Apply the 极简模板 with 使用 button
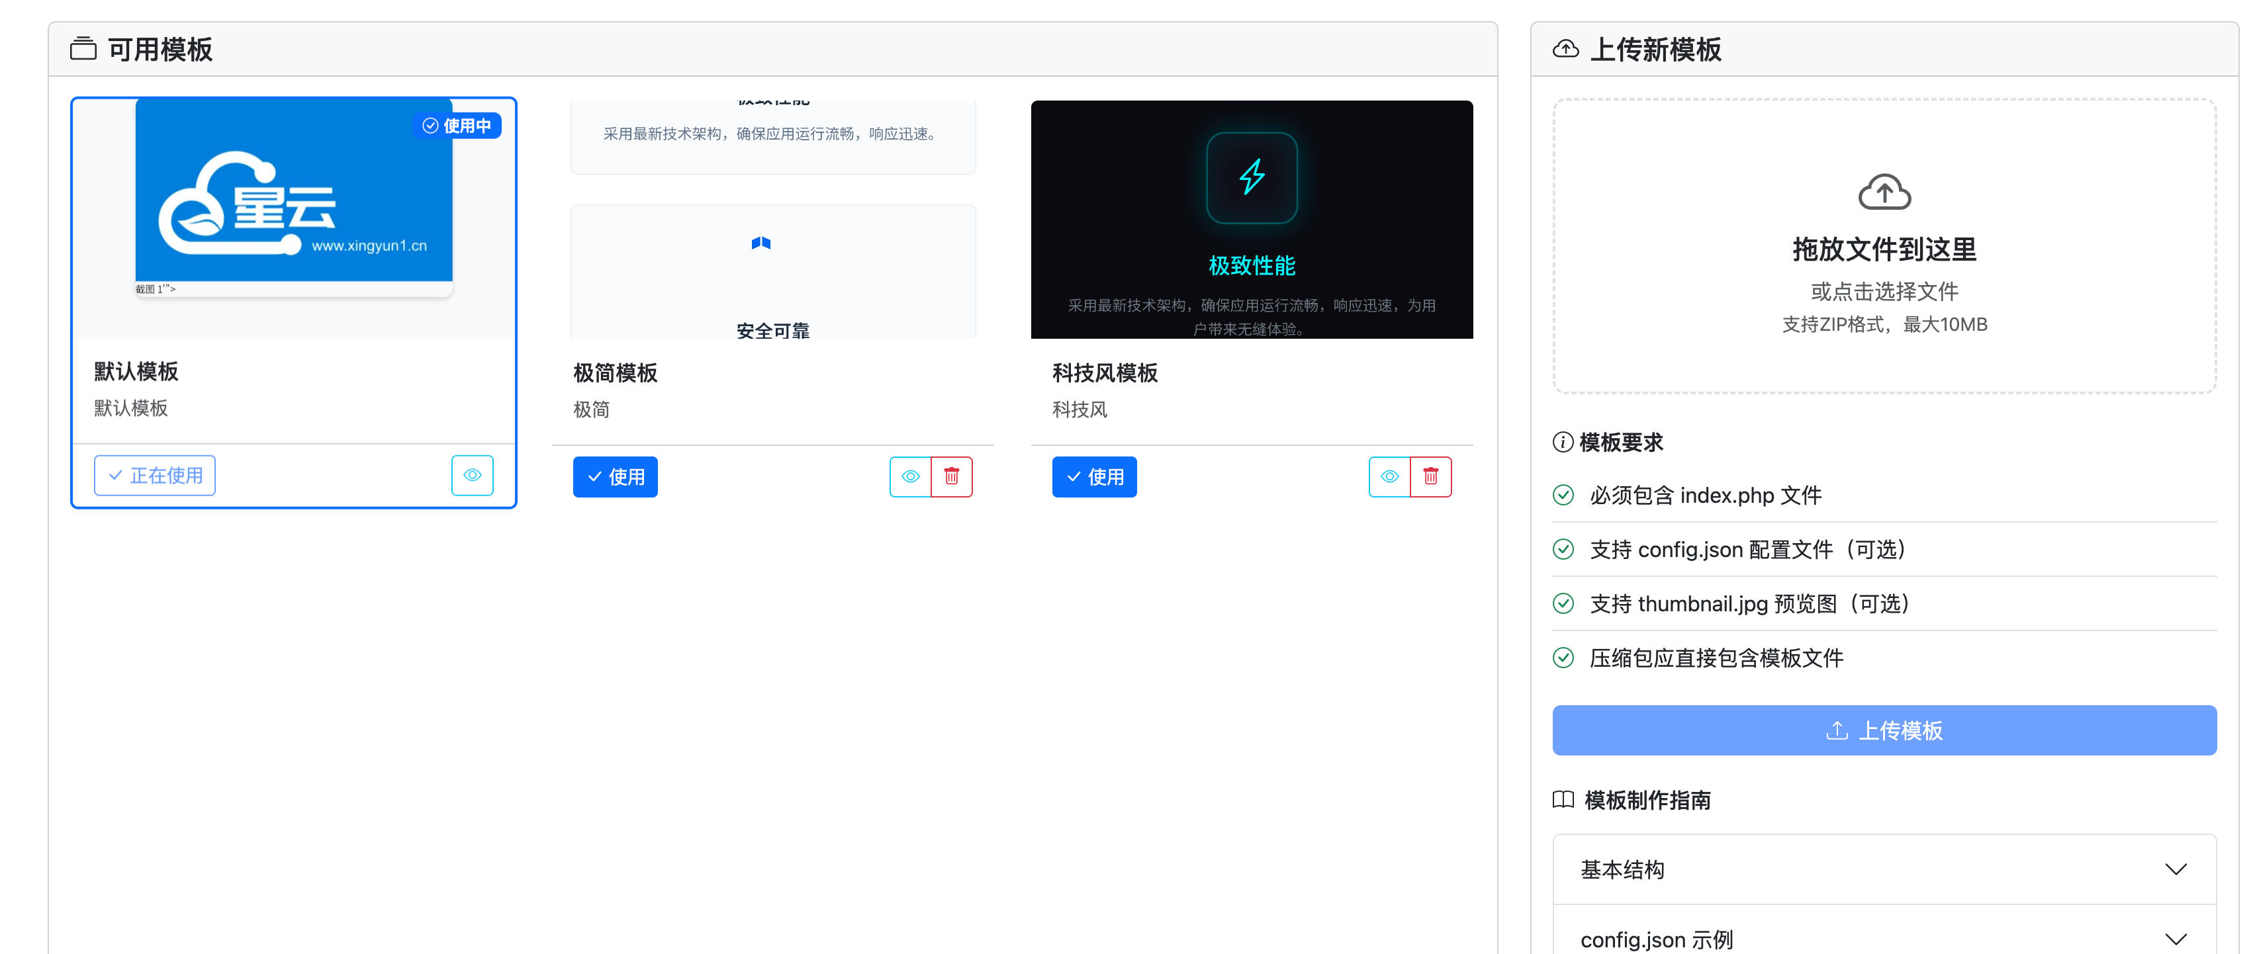The image size is (2257, 954). tap(615, 476)
